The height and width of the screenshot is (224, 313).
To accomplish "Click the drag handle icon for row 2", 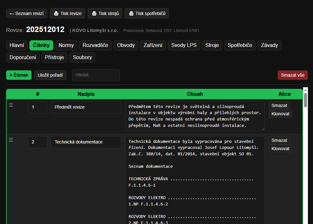I will pos(11,140).
